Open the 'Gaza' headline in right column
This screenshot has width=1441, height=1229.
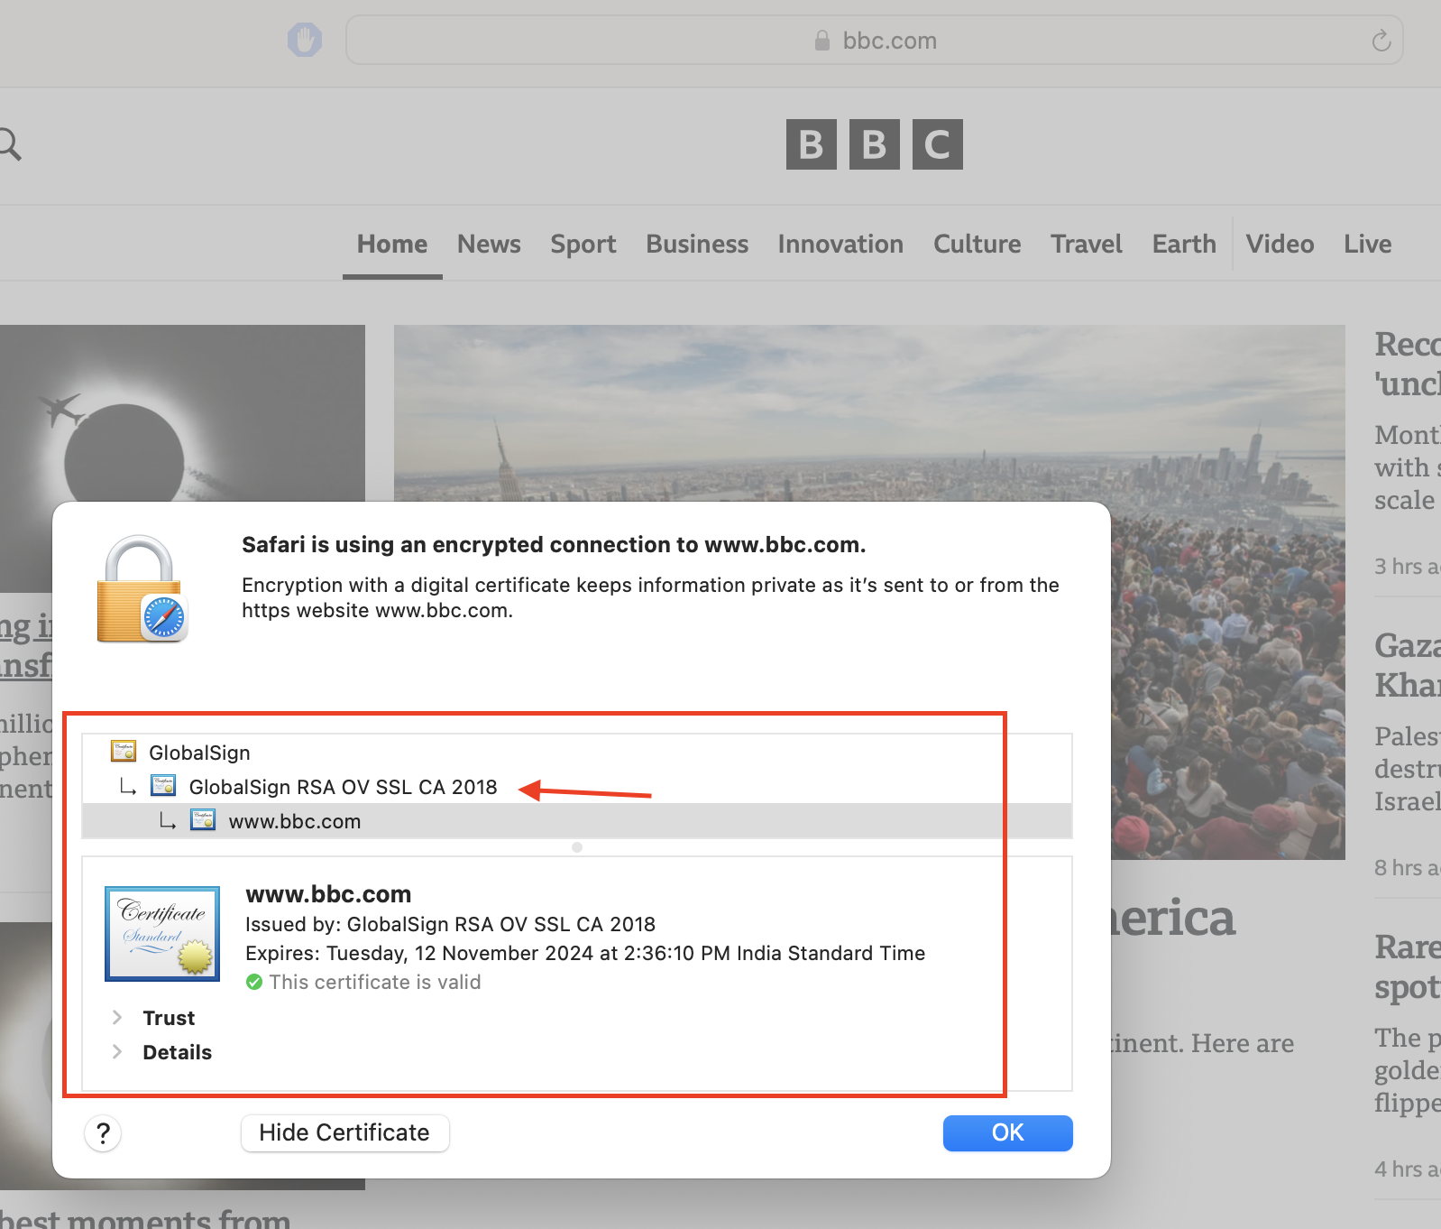tap(1408, 665)
